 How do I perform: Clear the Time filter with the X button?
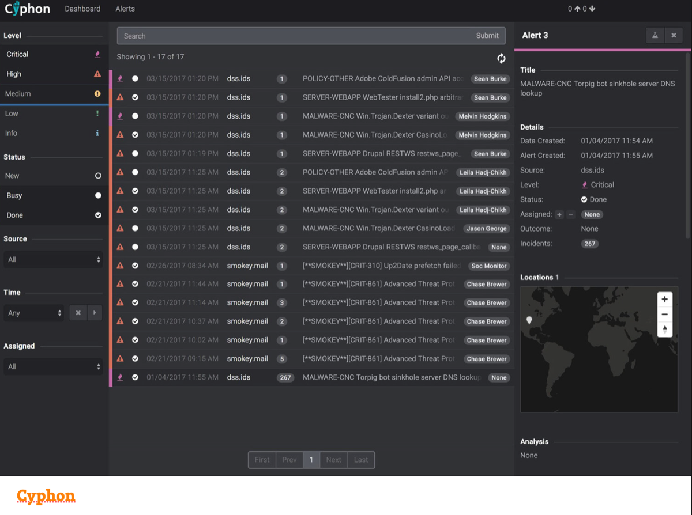[78, 313]
